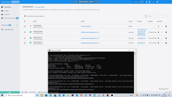Open the hello-world:latest image link

coord(86,26)
